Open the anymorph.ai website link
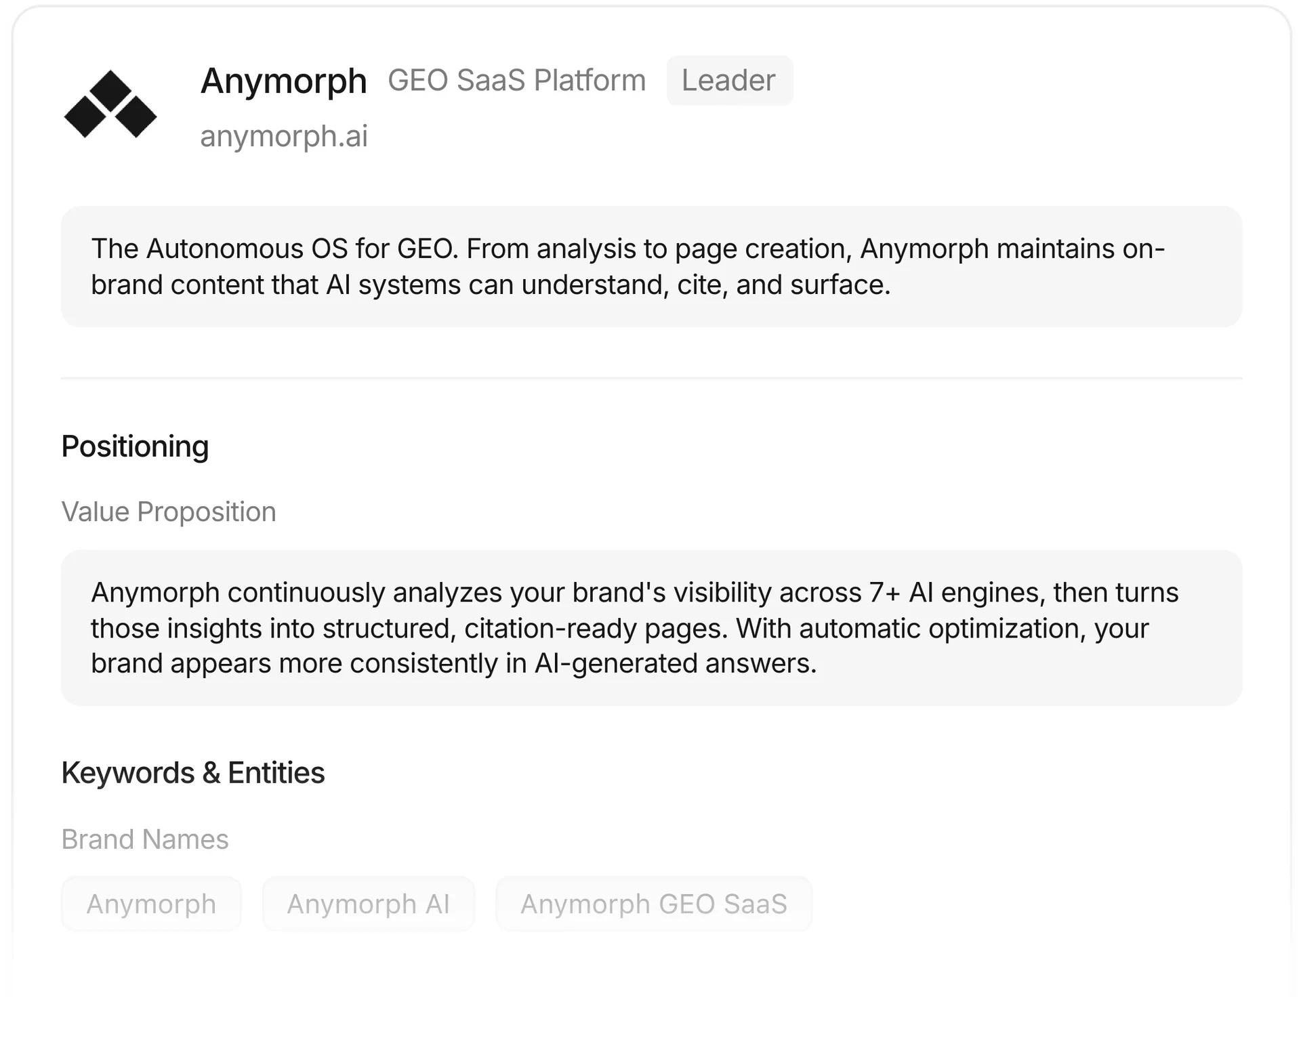Screen dimensions: 1301x1046 click(x=283, y=136)
